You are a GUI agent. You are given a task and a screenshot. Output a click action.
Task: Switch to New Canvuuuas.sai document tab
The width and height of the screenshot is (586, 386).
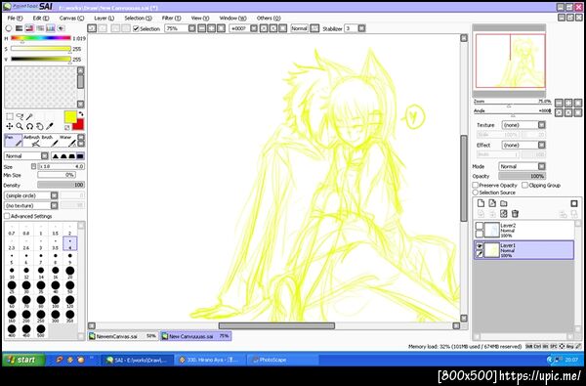pos(196,336)
